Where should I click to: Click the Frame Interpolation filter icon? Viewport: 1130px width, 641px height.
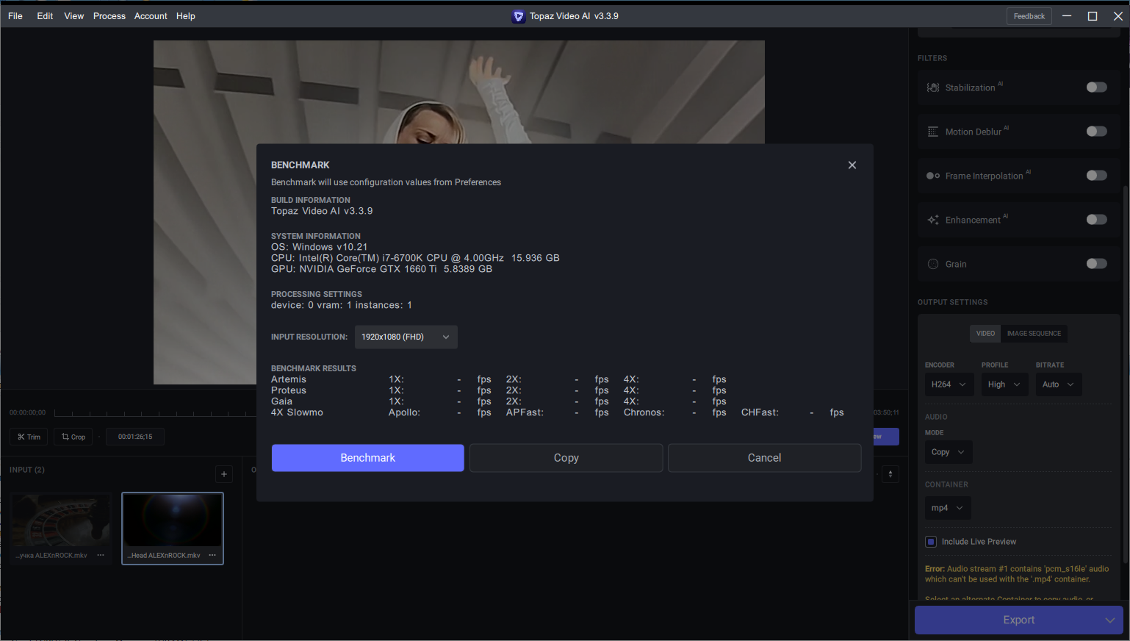tap(933, 176)
